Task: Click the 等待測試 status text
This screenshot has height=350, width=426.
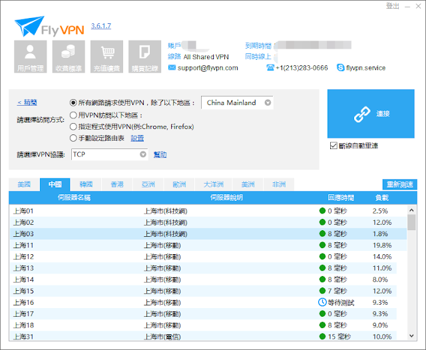Action: click(341, 303)
